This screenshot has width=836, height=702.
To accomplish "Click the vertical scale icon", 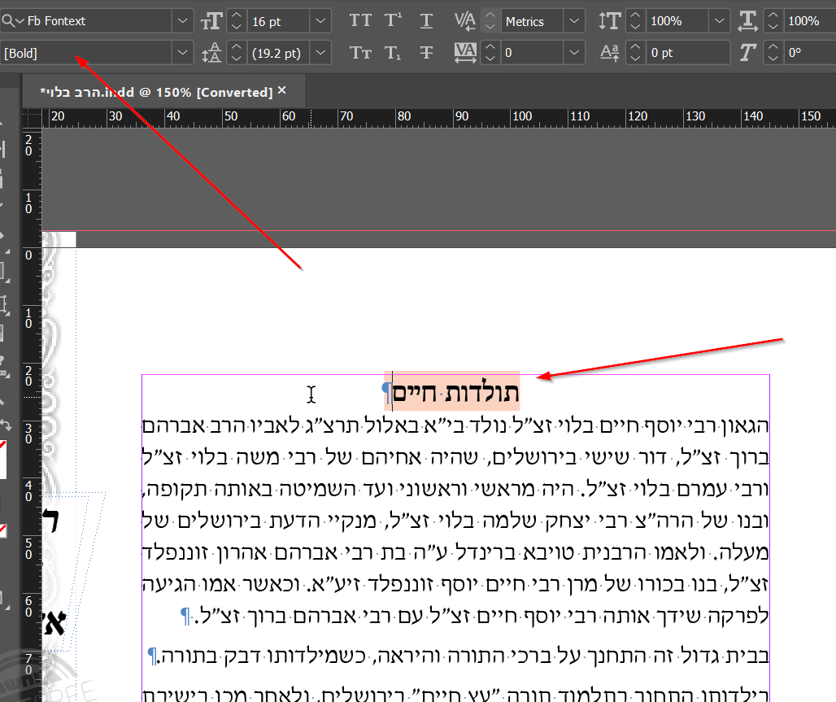I will (x=609, y=21).
